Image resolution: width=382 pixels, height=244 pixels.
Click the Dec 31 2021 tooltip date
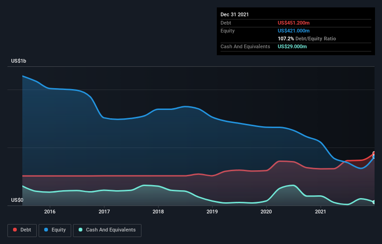235,14
